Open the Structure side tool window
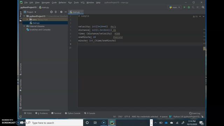This screenshot has height=126, width=224. coord(21,69)
